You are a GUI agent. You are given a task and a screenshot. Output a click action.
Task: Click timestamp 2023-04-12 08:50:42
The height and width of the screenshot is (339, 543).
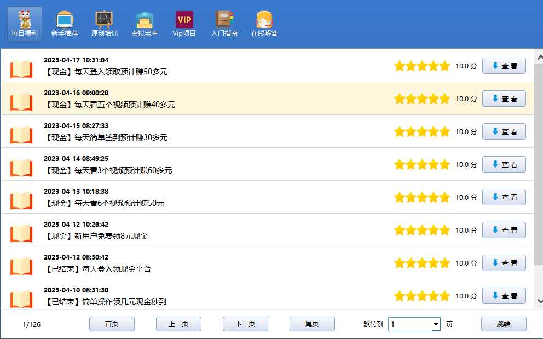[76, 257]
